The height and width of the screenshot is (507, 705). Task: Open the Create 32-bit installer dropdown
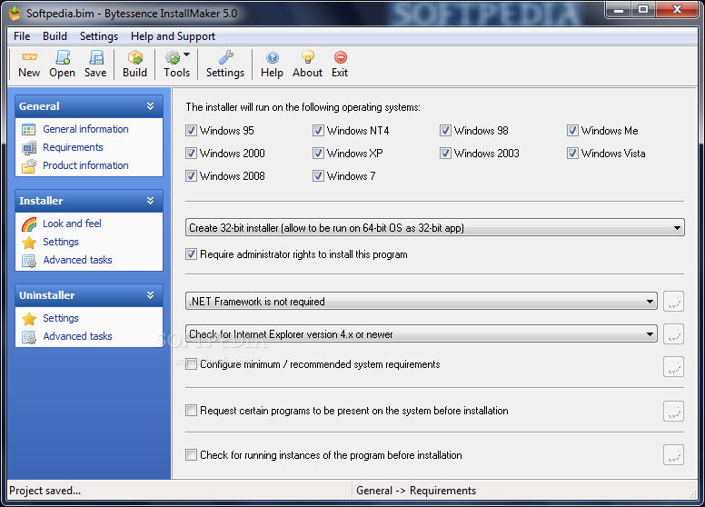point(435,228)
